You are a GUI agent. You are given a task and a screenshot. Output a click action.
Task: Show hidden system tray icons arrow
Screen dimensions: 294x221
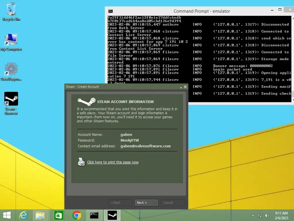click(x=253, y=216)
